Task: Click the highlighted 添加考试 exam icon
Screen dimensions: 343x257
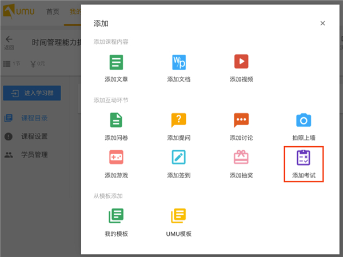Action: (x=304, y=158)
